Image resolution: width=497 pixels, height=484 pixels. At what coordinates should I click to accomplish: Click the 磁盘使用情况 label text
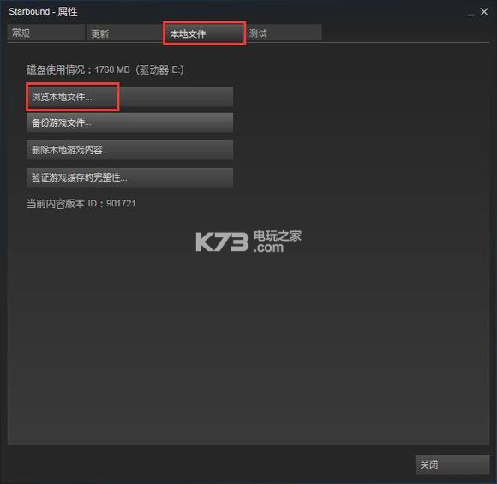[56, 69]
